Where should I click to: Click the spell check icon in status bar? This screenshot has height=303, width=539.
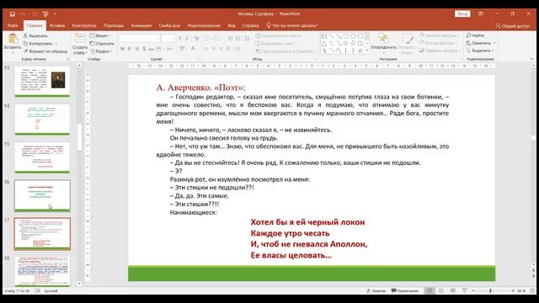[x=37, y=290]
